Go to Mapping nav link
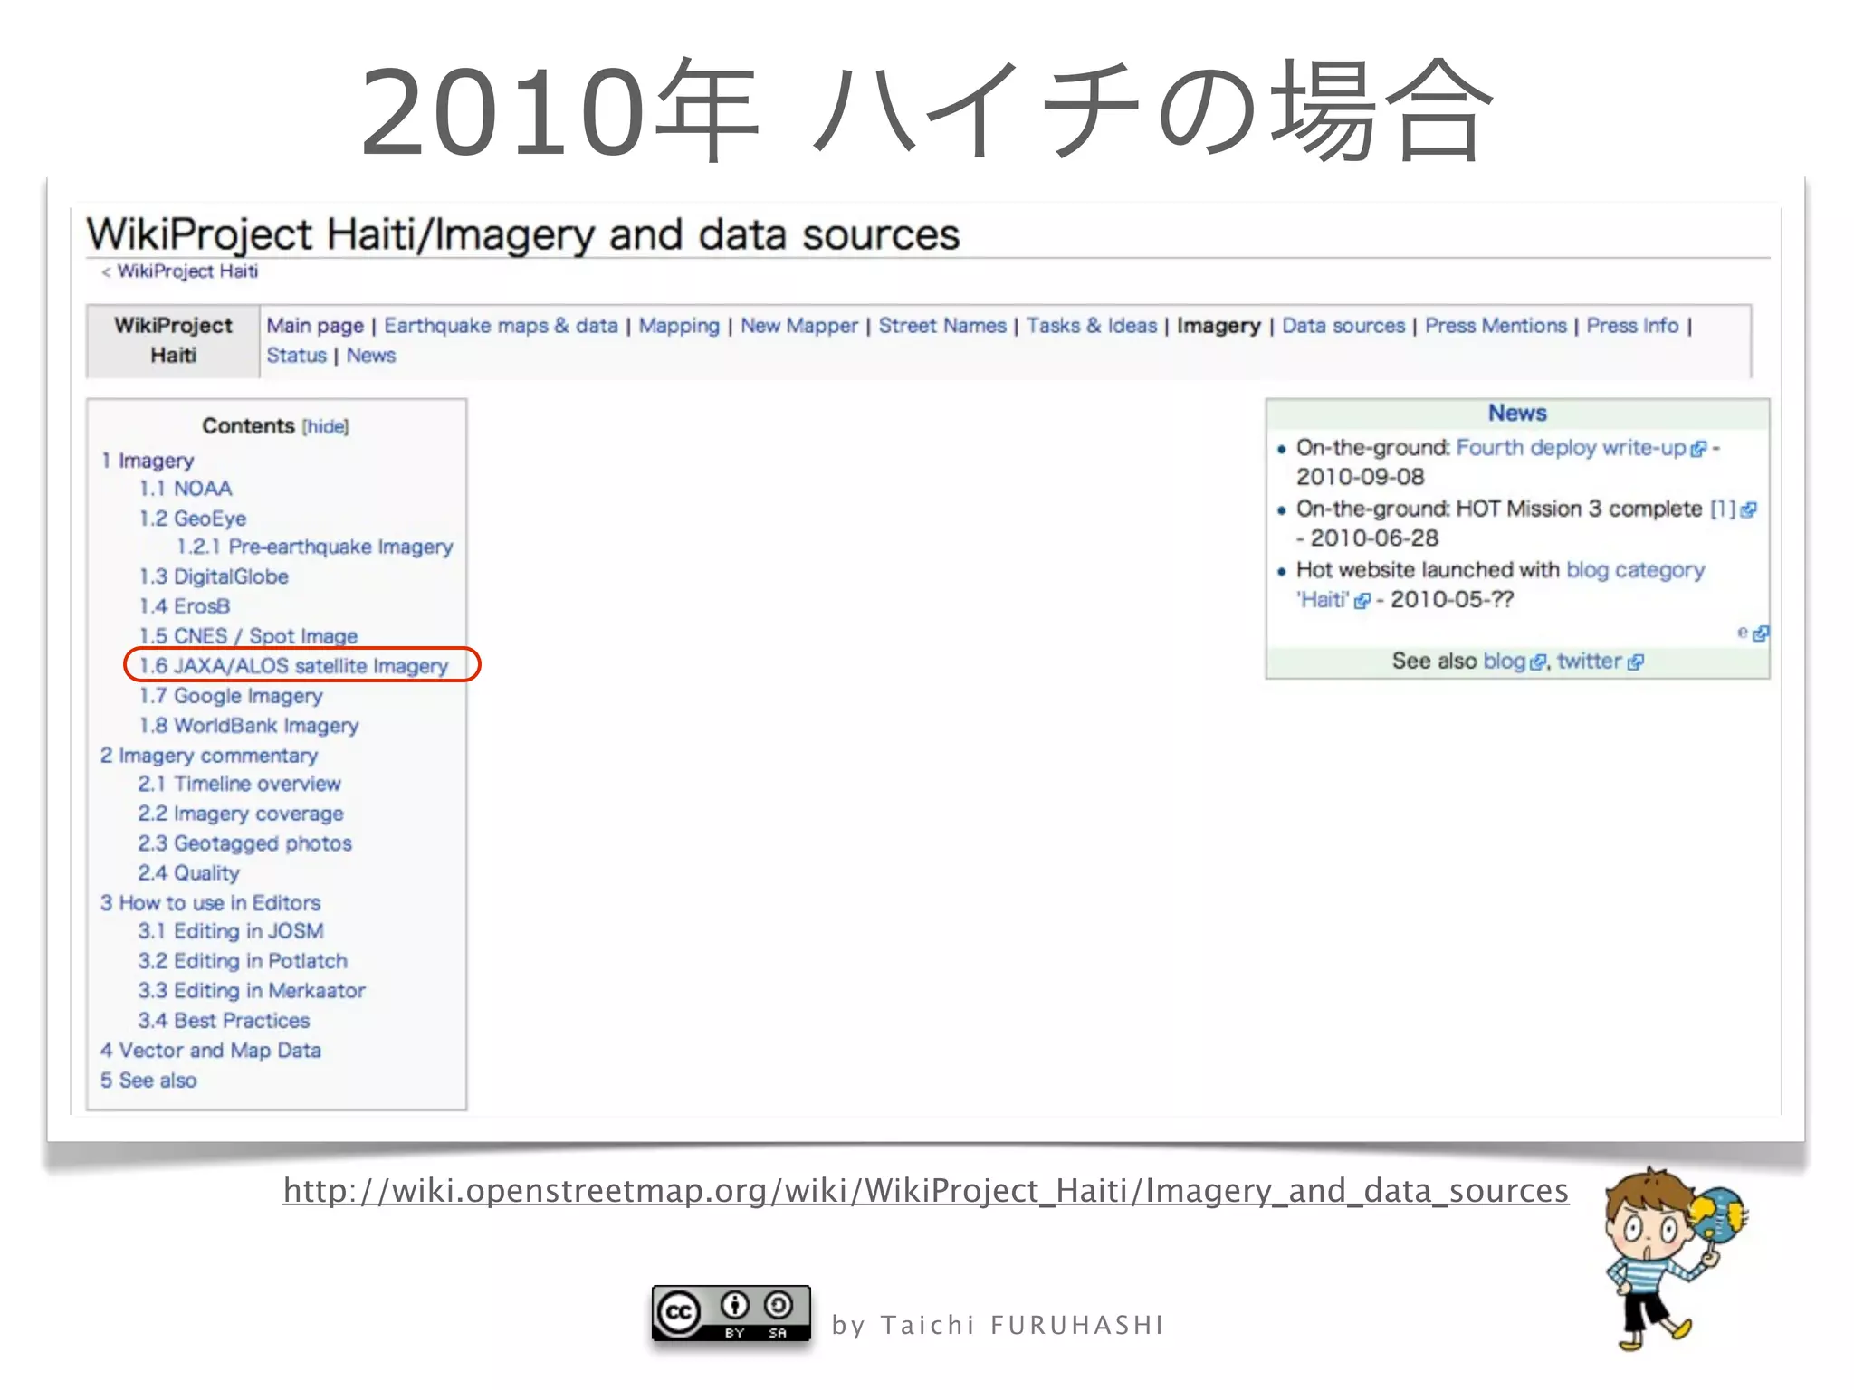Image resolution: width=1854 pixels, height=1390 pixels. 679,326
